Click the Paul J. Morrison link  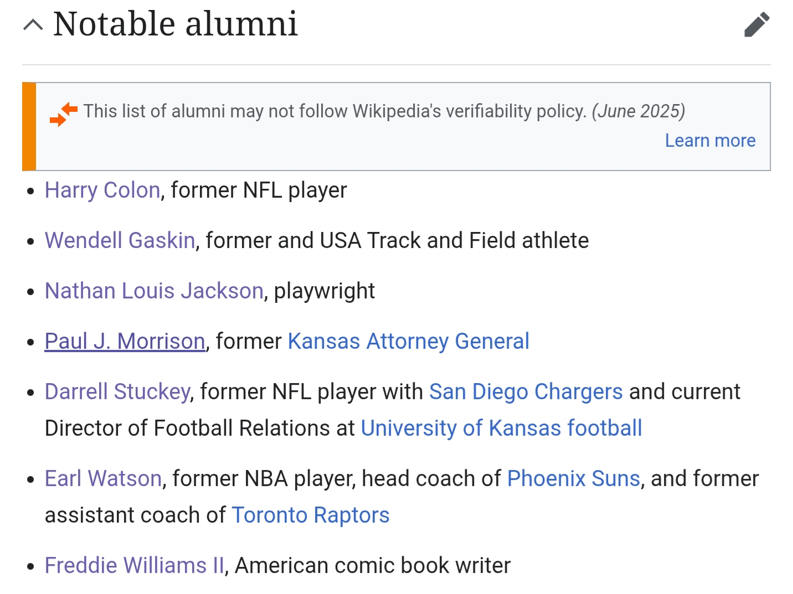125,342
